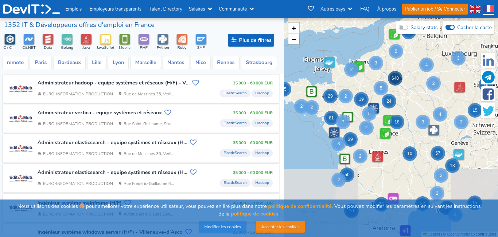This screenshot has width=498, height=237.
Task: Open the Emplois menu item
Action: click(73, 9)
